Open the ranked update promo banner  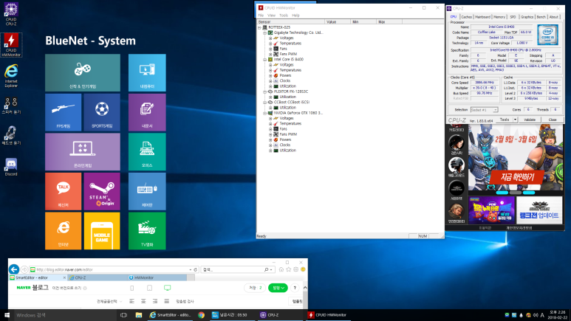(539, 210)
